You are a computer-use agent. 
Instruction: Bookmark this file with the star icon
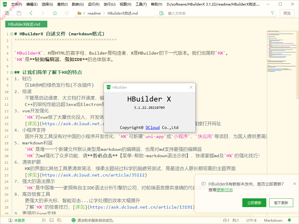(x=55, y=13)
